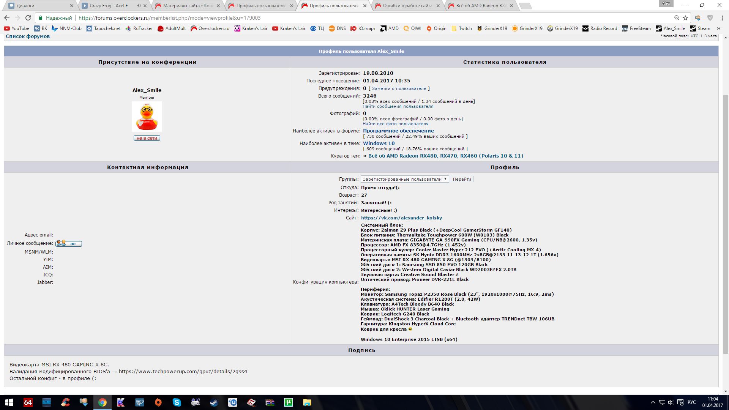
Task: Open uTorrent icon in taskbar
Action: (x=289, y=402)
